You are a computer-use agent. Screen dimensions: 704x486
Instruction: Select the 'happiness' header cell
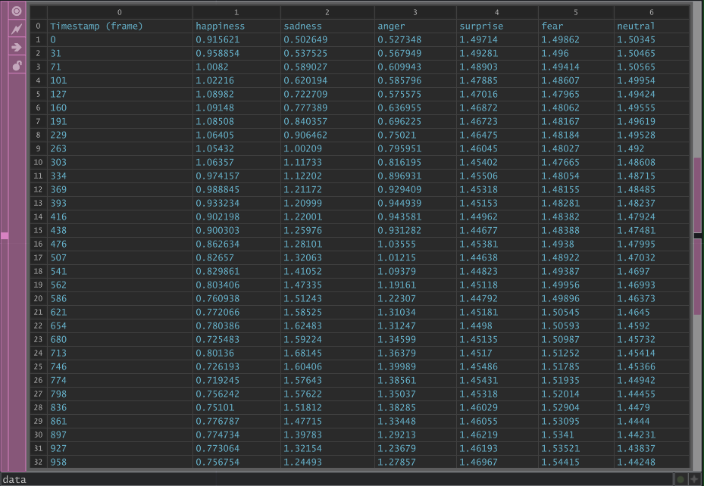pyautogui.click(x=236, y=26)
